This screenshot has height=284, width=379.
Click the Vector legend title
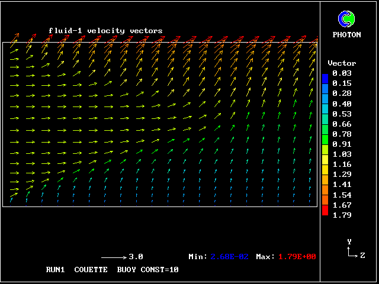point(342,63)
